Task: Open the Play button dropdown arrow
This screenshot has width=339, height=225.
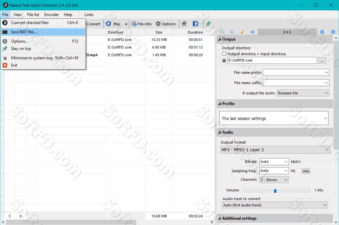Action: click(x=126, y=24)
